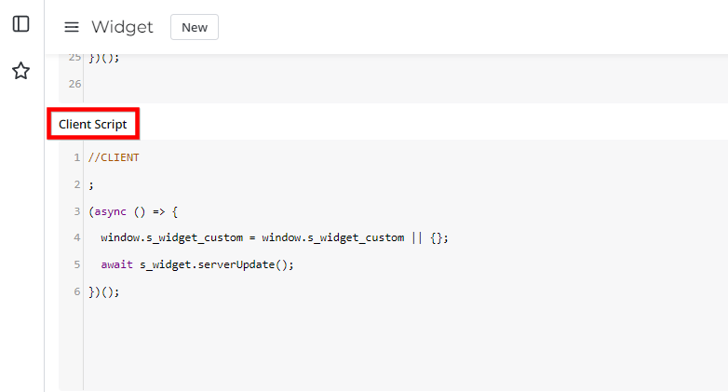Click line number 1 in Client Script gutter
The image size is (728, 392).
click(76, 157)
